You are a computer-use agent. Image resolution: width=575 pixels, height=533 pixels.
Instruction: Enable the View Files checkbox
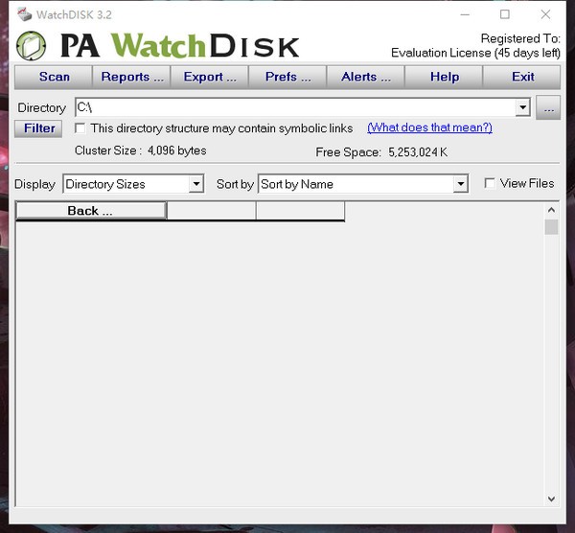(490, 183)
